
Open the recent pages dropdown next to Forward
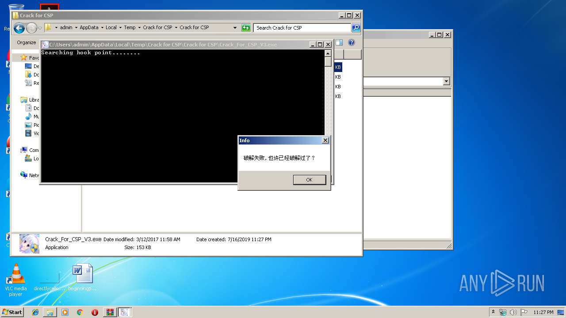[x=40, y=28]
